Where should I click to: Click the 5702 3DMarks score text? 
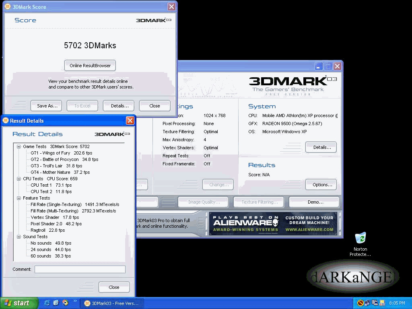(90, 45)
